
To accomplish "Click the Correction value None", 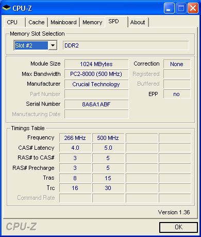I will click(x=177, y=64).
